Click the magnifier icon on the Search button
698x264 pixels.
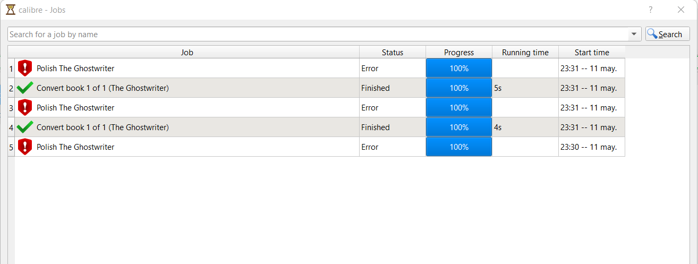click(652, 34)
